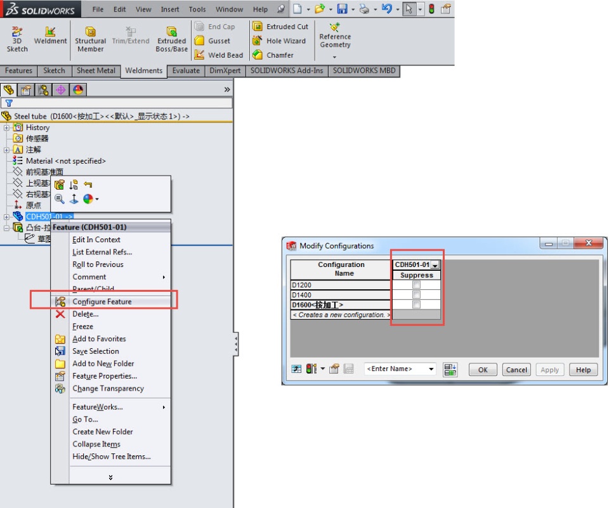Screen dimensions: 609x508
Task: Open the File menu
Action: coord(98,10)
